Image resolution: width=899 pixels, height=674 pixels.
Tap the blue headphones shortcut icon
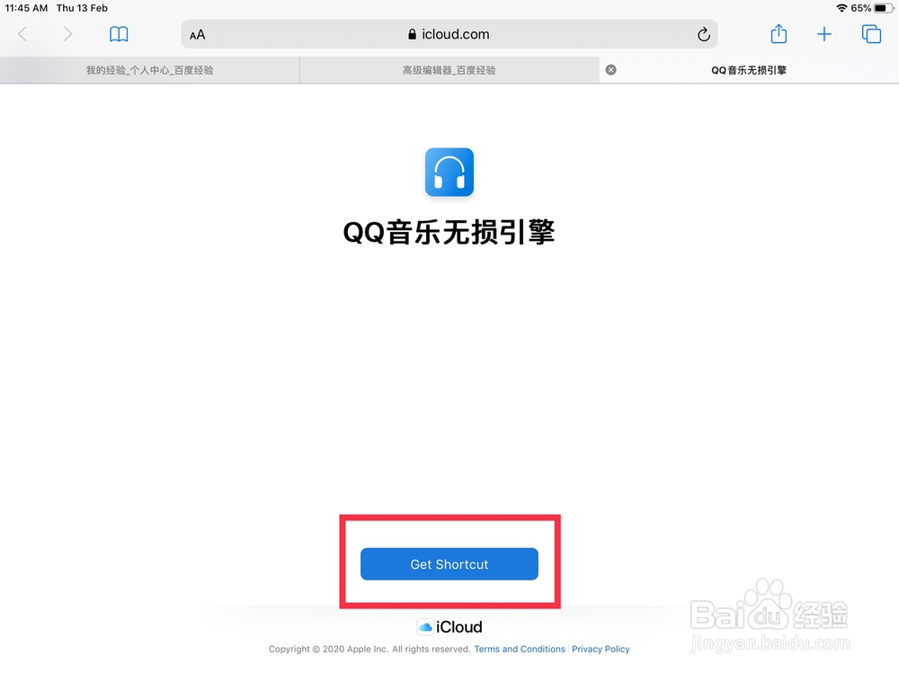[449, 172]
